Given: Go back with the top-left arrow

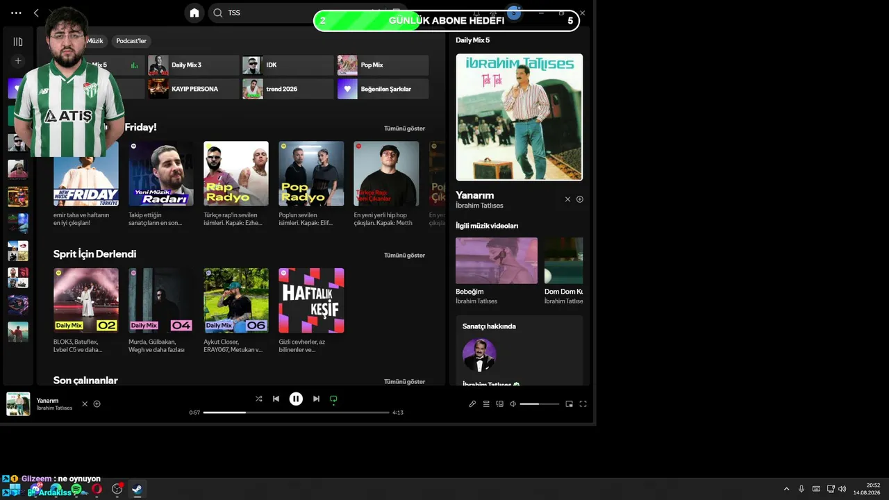Looking at the screenshot, I should coord(36,12).
